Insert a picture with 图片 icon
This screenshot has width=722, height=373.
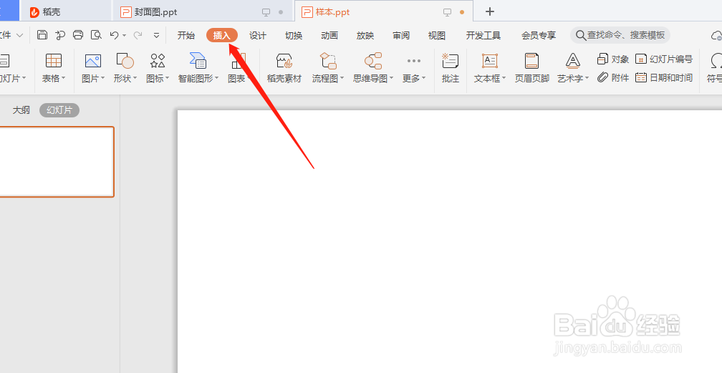93,60
